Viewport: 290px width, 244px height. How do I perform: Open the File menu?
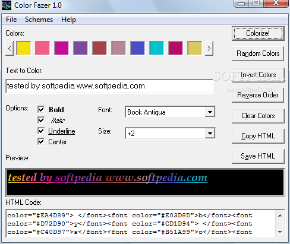click(11, 20)
